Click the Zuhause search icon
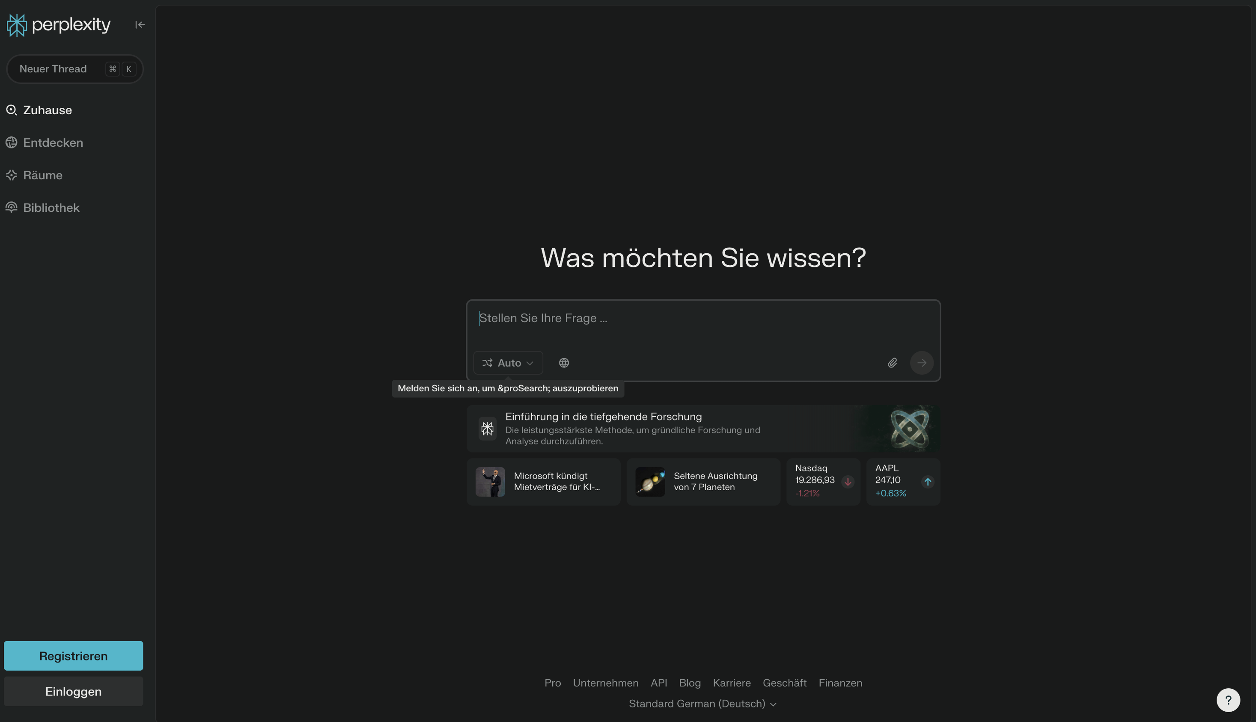 point(12,110)
